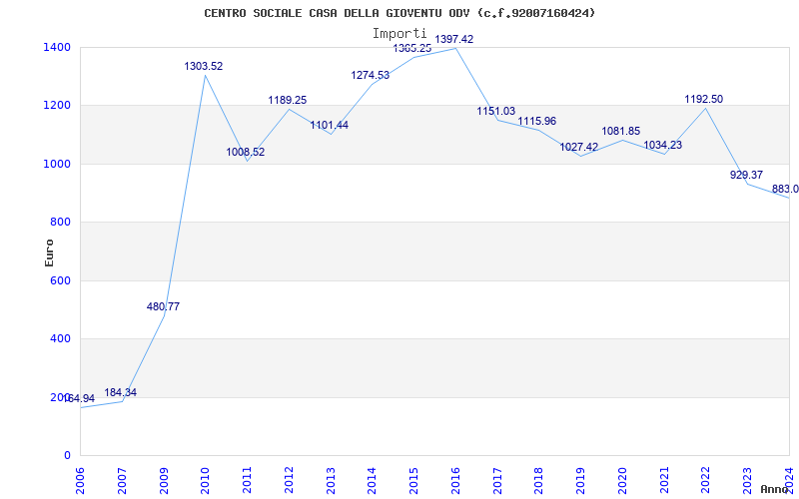This screenshot has width=799, height=499.
Task: Click the 2015 year label
Action: coord(413,481)
